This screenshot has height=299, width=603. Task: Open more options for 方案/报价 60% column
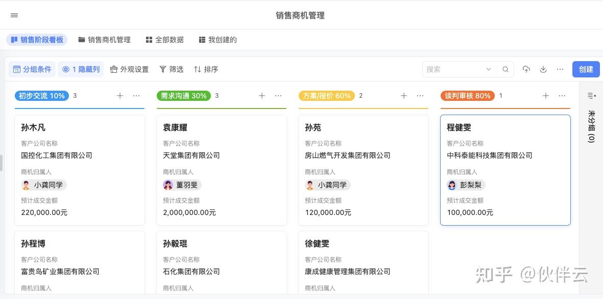point(420,96)
